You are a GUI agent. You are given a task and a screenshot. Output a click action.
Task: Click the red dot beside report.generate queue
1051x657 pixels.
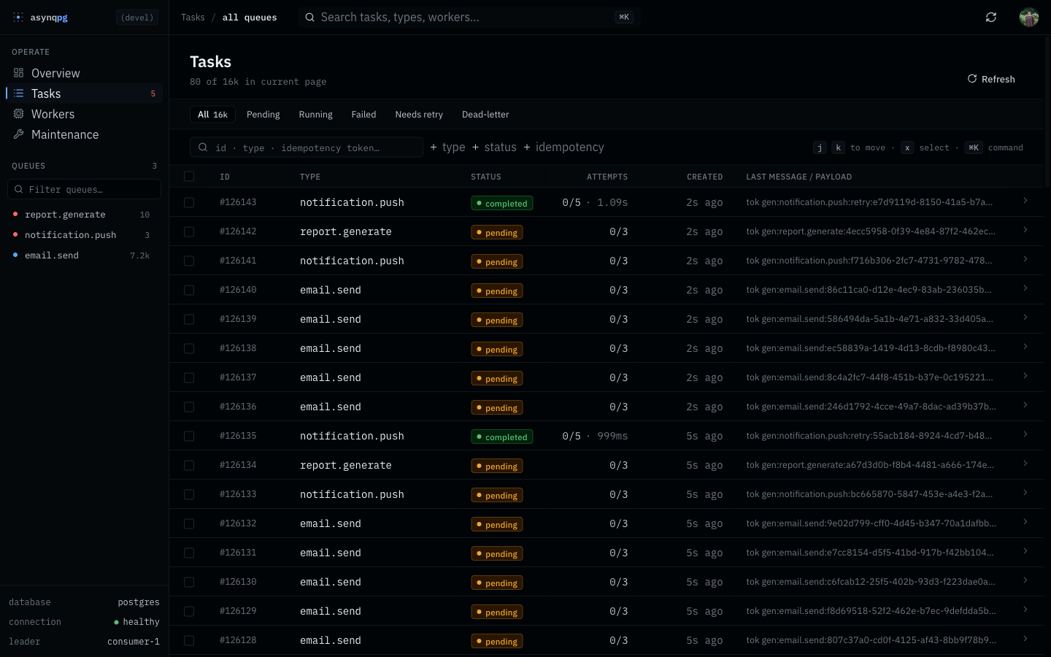pos(15,214)
